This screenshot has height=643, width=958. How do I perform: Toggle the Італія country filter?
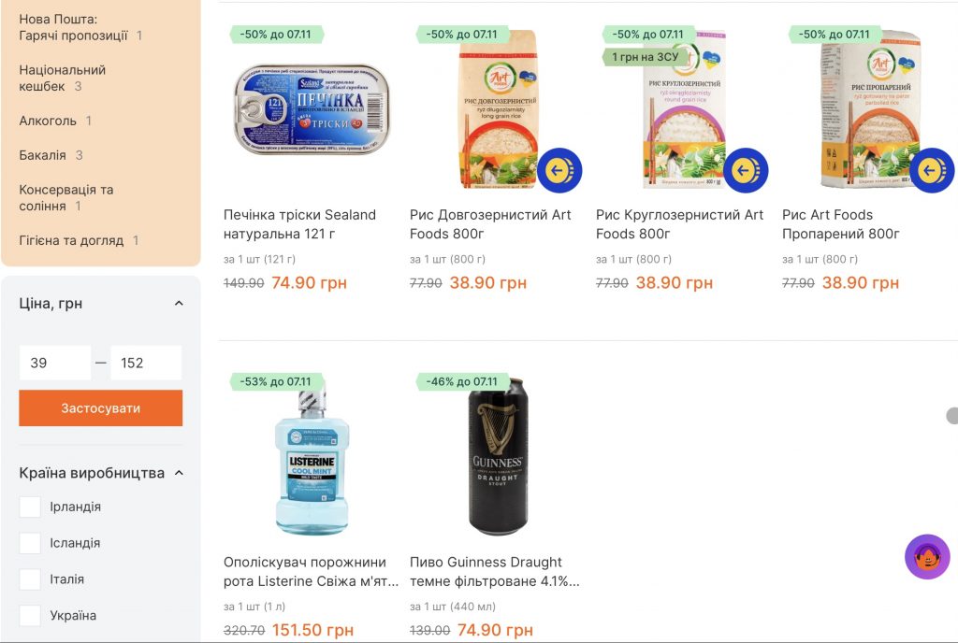click(31, 579)
